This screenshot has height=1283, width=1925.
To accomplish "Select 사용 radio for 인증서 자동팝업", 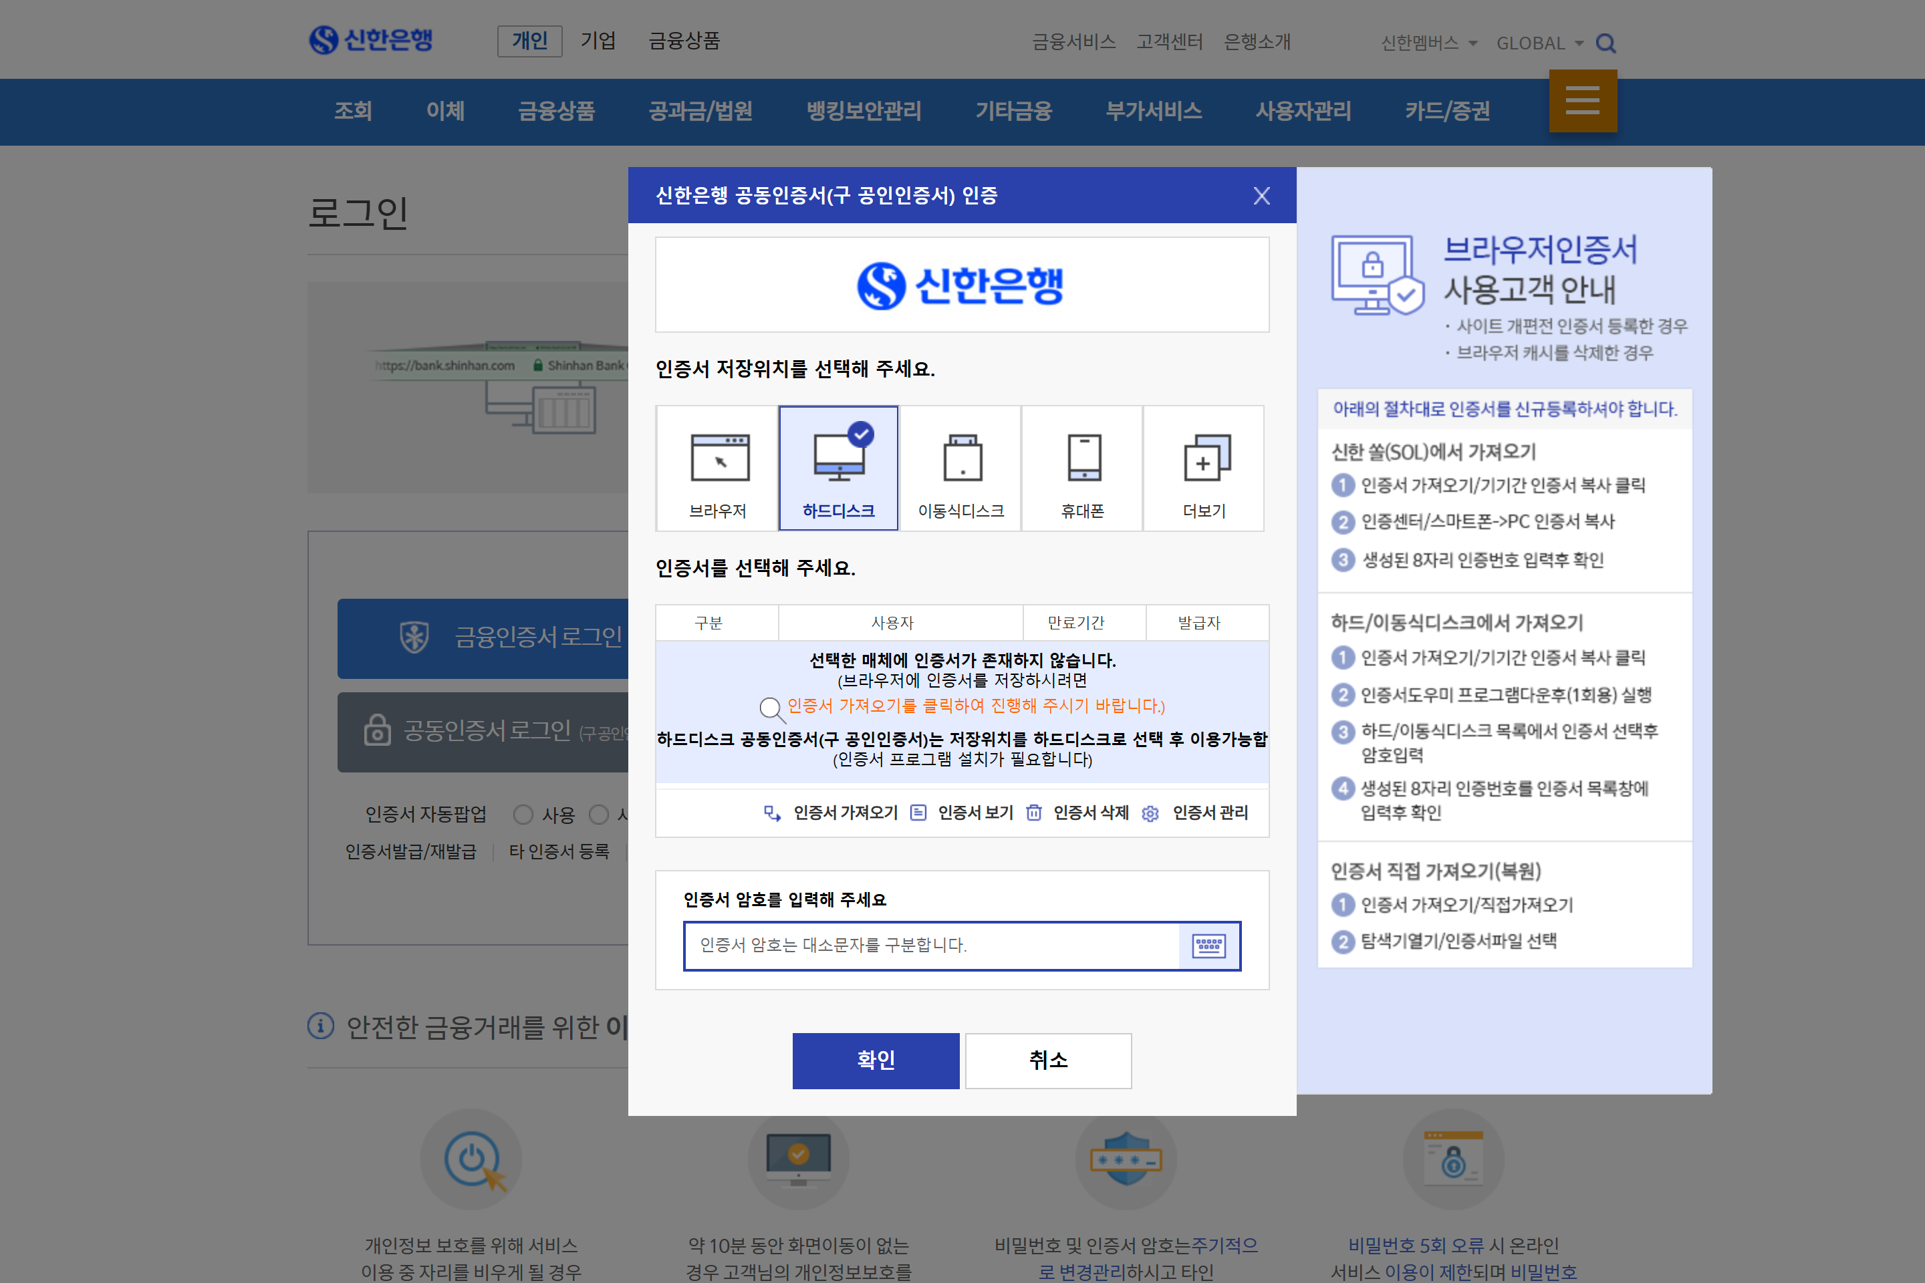I will (x=523, y=814).
